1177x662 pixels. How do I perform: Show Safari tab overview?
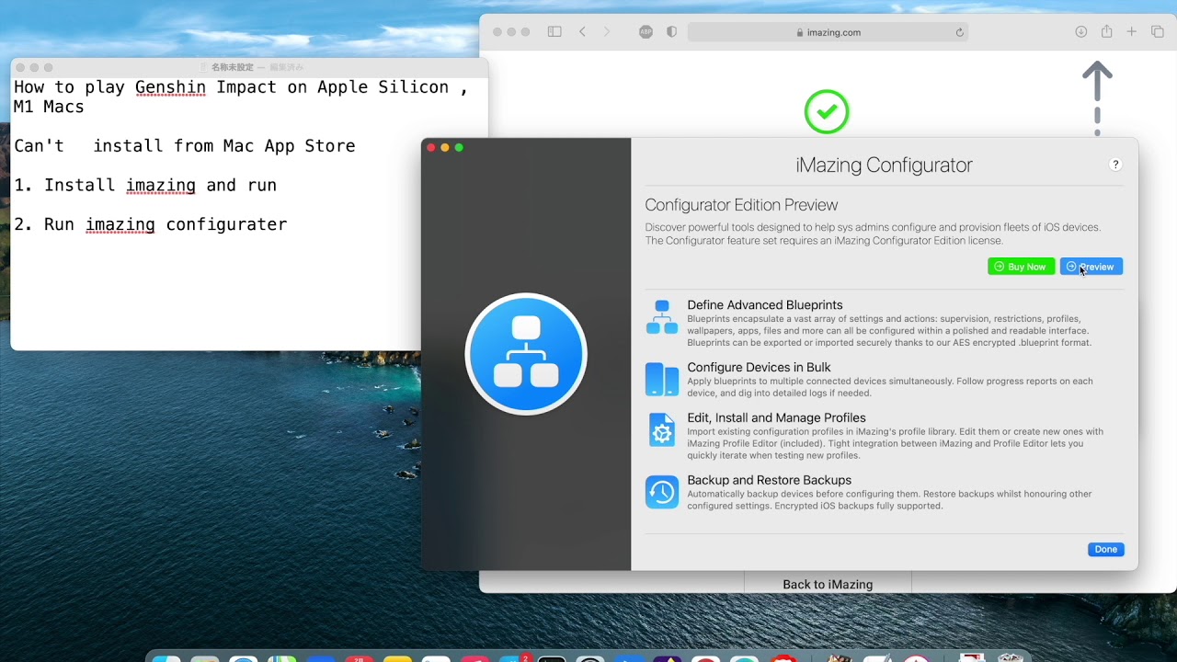click(1158, 32)
